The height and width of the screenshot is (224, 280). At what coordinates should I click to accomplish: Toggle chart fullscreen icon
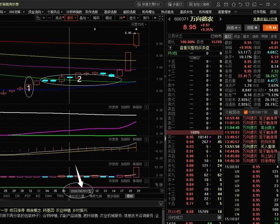coord(161,18)
